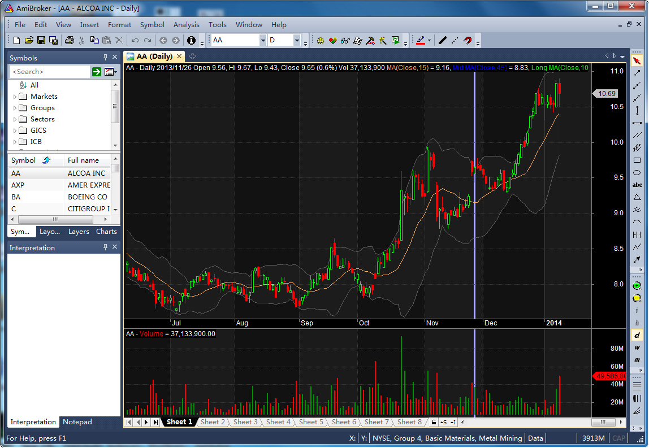Image resolution: width=649 pixels, height=448 pixels.
Task: Select the rectangle drawing tool
Action: (637, 160)
